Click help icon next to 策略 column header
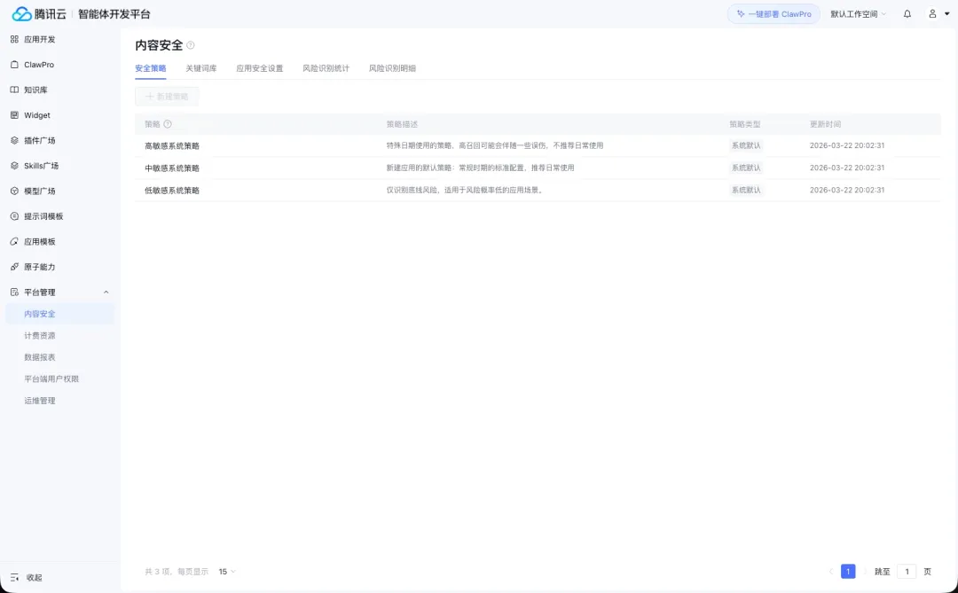The height and width of the screenshot is (593, 958). click(168, 124)
